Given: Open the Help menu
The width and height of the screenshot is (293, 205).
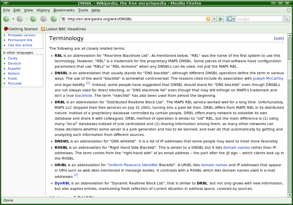Looking at the screenshot, I should (96, 10).
